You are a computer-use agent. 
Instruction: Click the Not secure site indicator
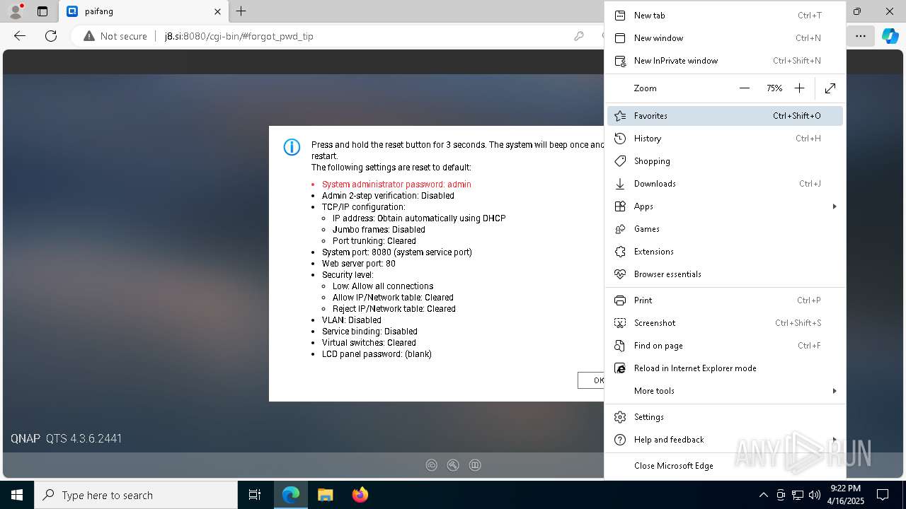coord(115,36)
